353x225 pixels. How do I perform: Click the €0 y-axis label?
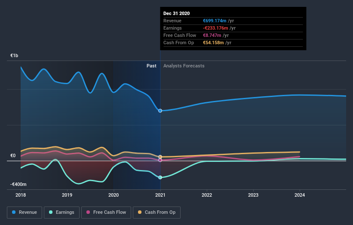coord(13,155)
